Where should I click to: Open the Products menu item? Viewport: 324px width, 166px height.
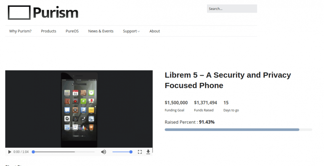point(48,31)
